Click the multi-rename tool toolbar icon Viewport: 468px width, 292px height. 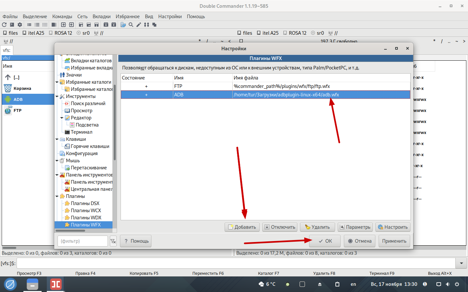click(x=147, y=25)
